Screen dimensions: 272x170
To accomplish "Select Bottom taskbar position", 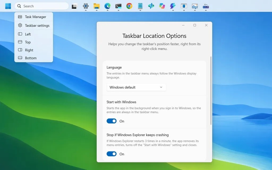I will tap(34, 58).
